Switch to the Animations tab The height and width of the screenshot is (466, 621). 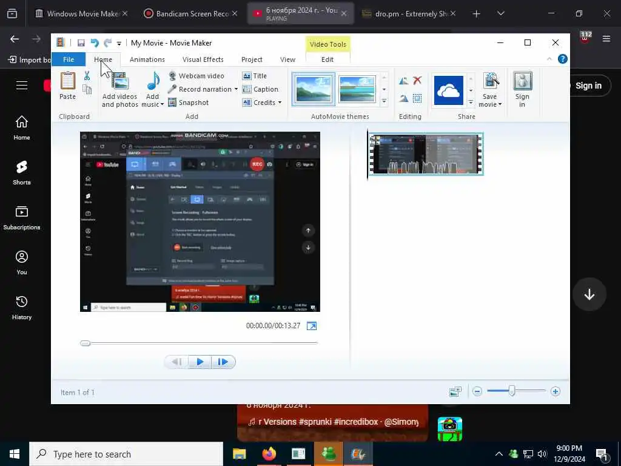coord(147,59)
